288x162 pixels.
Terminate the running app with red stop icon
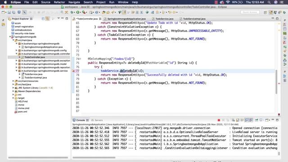pyautogui.click(x=219, y=120)
